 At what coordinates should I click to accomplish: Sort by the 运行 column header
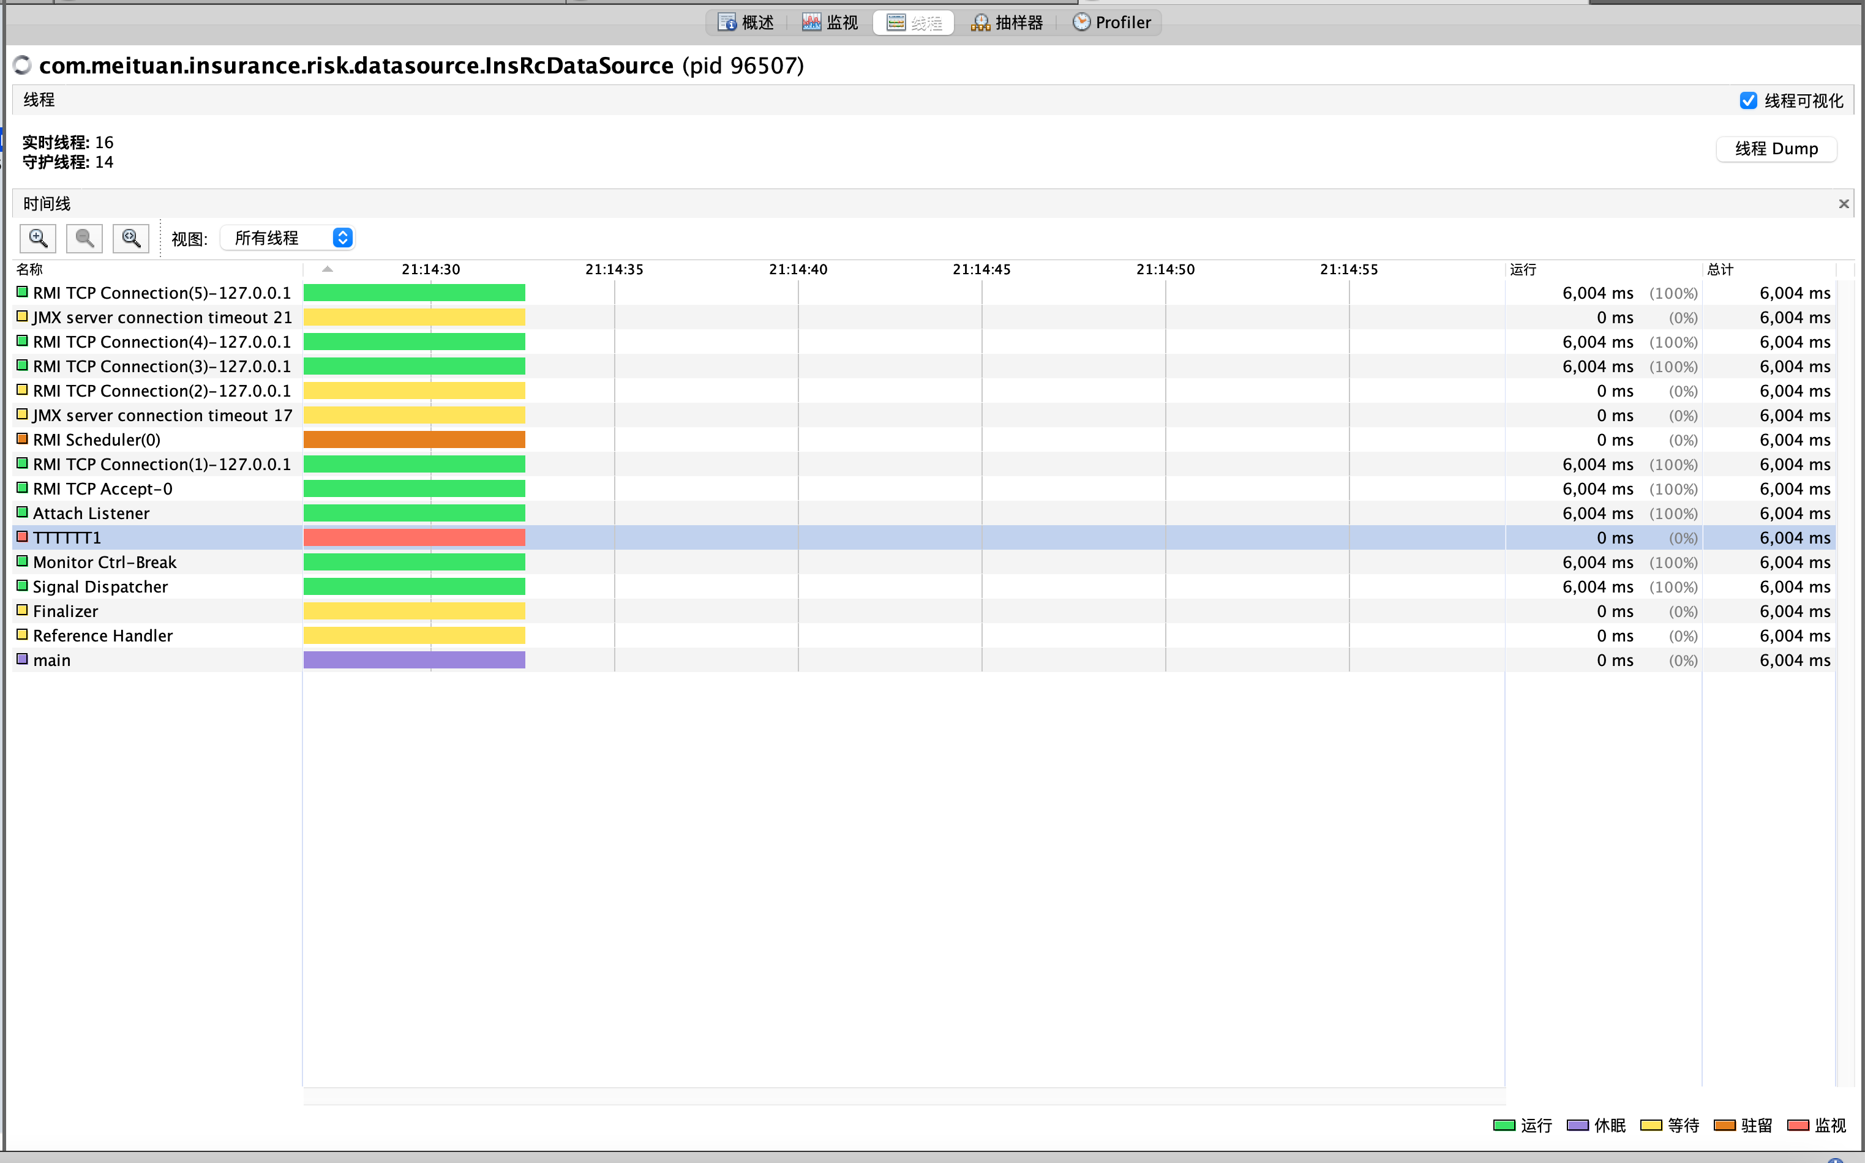(1523, 269)
